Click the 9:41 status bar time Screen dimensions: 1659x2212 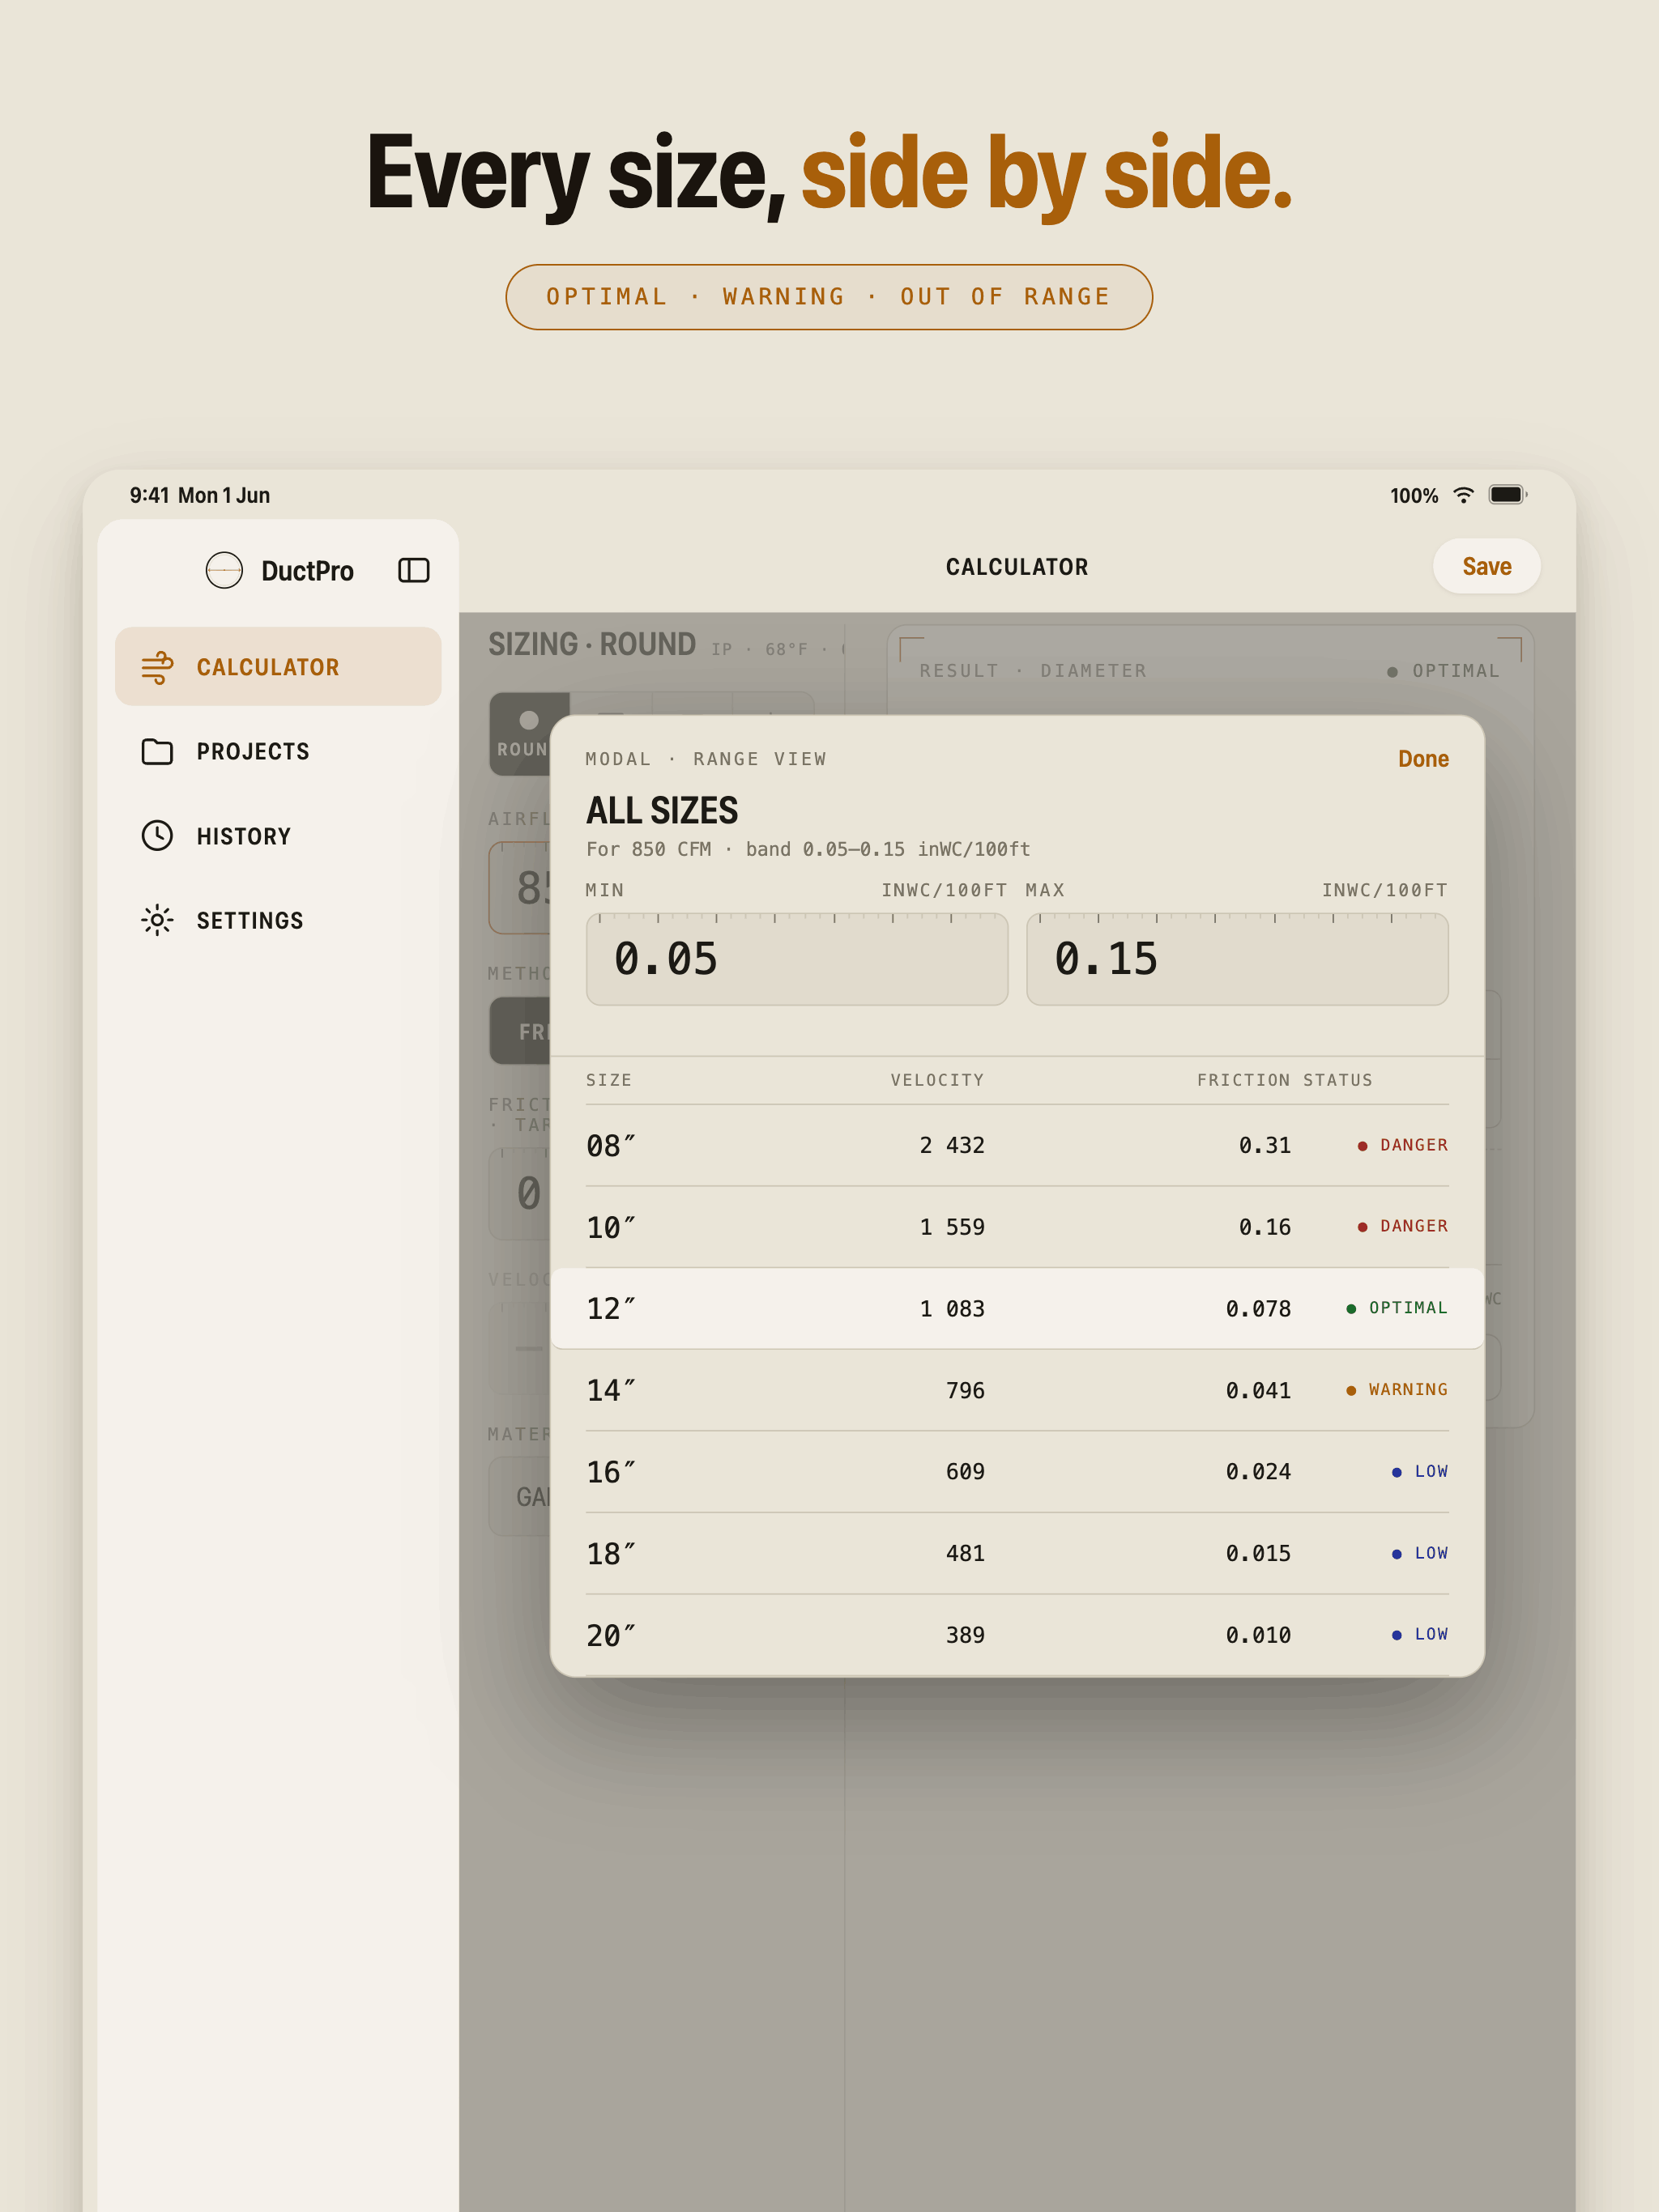(x=149, y=495)
